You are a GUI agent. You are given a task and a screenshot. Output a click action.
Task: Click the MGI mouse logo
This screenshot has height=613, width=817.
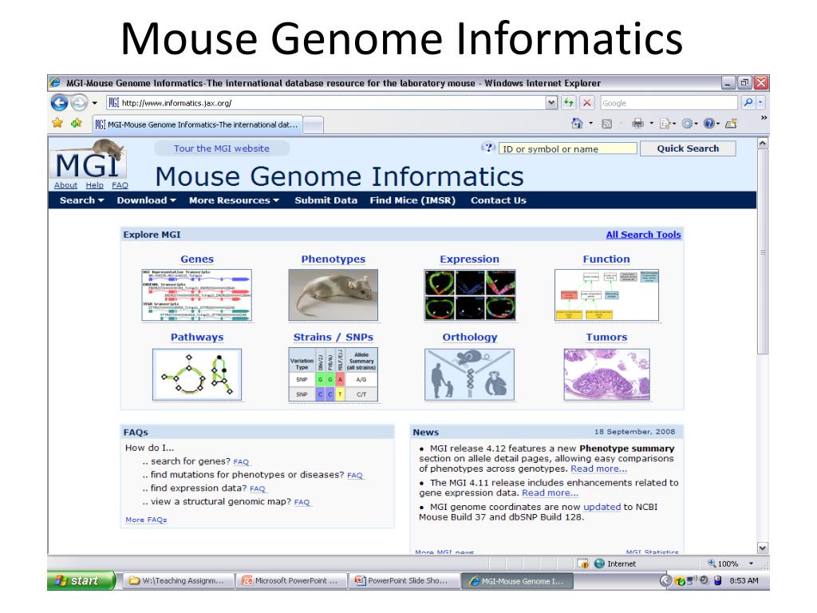(x=89, y=159)
